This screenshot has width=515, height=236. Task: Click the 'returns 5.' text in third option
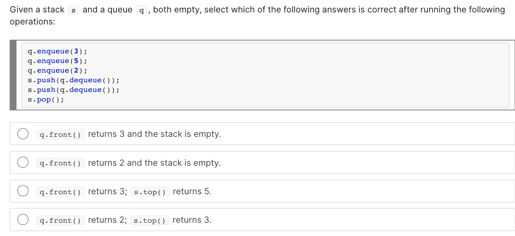pyautogui.click(x=192, y=191)
